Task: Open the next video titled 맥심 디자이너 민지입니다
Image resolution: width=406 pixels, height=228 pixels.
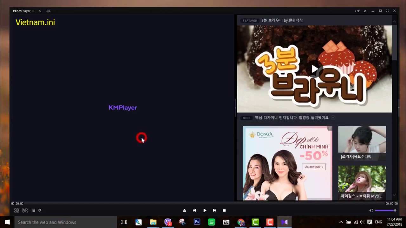Action: pyautogui.click(x=292, y=117)
